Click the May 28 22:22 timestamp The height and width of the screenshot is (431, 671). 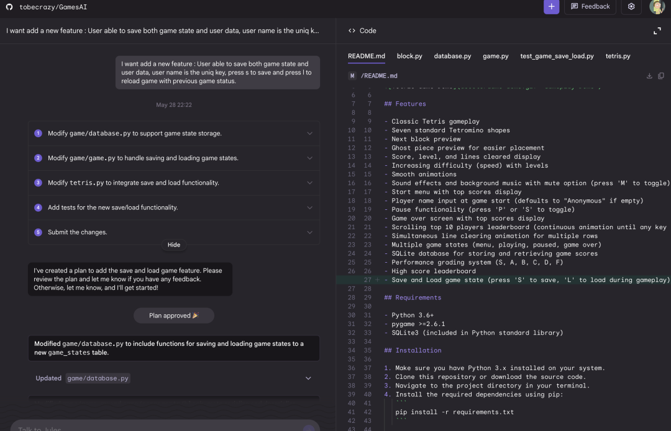[174, 105]
